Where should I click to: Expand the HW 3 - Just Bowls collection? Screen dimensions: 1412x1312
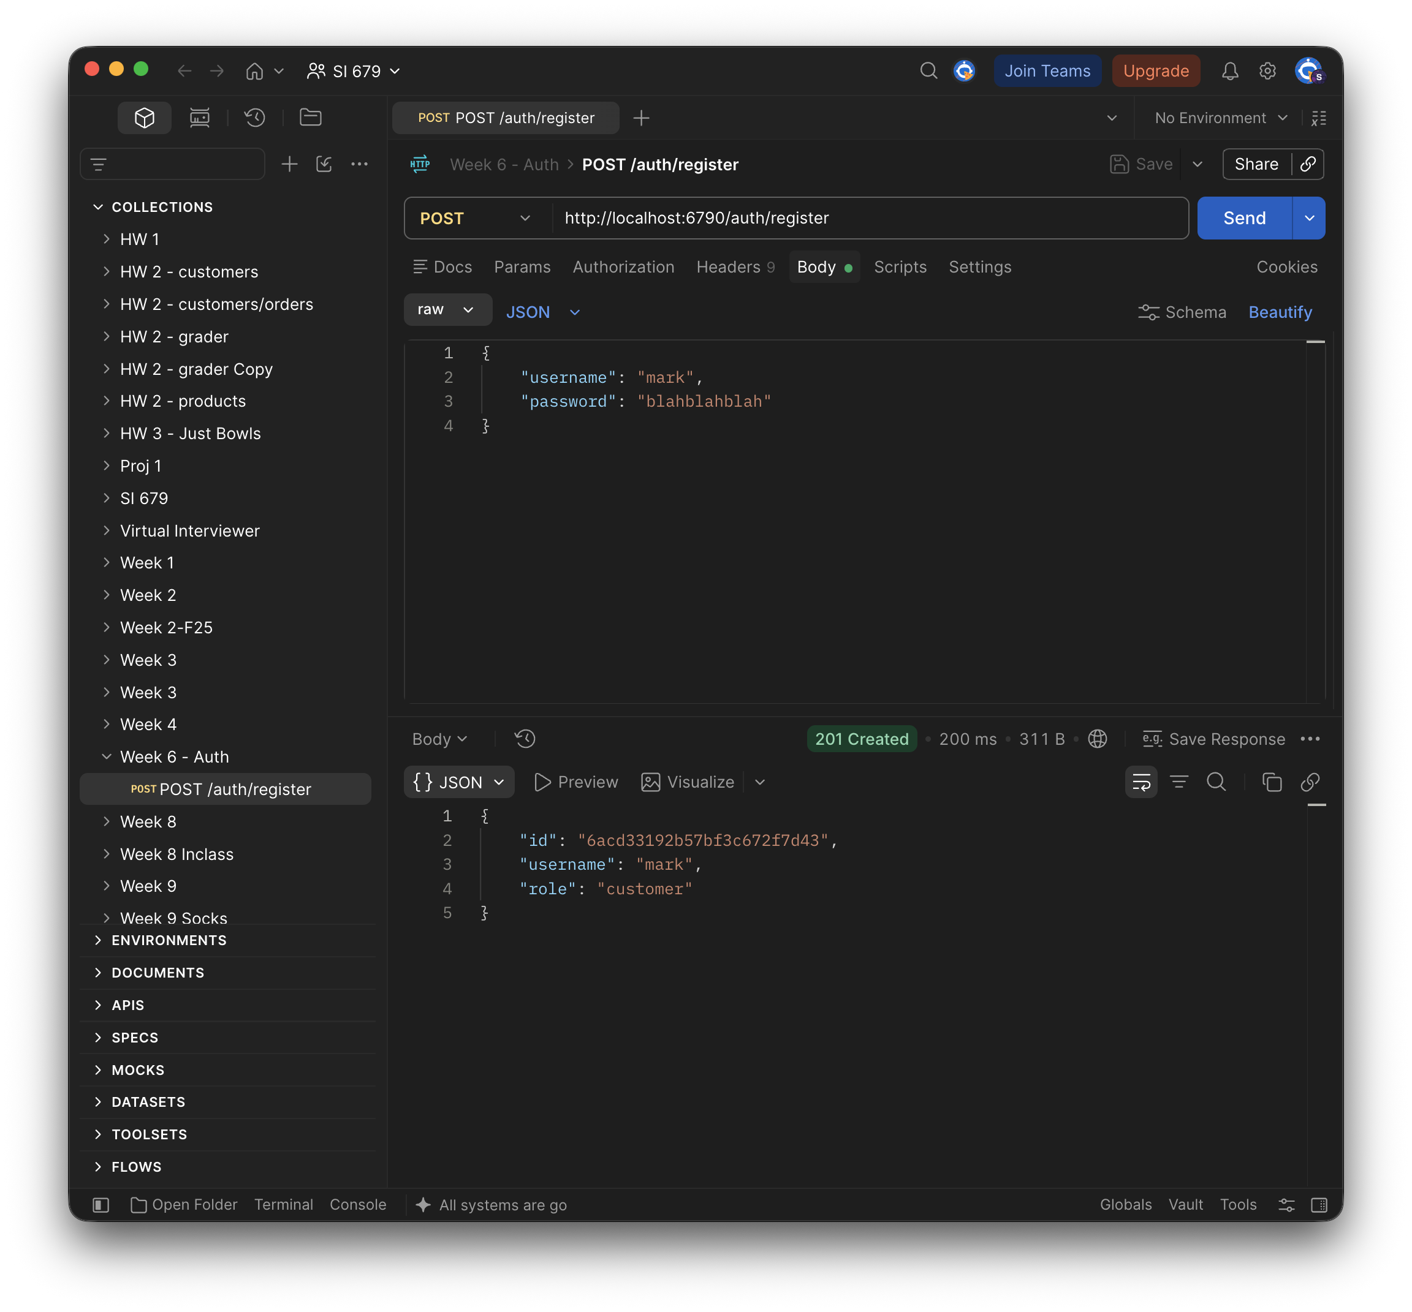[x=107, y=433]
